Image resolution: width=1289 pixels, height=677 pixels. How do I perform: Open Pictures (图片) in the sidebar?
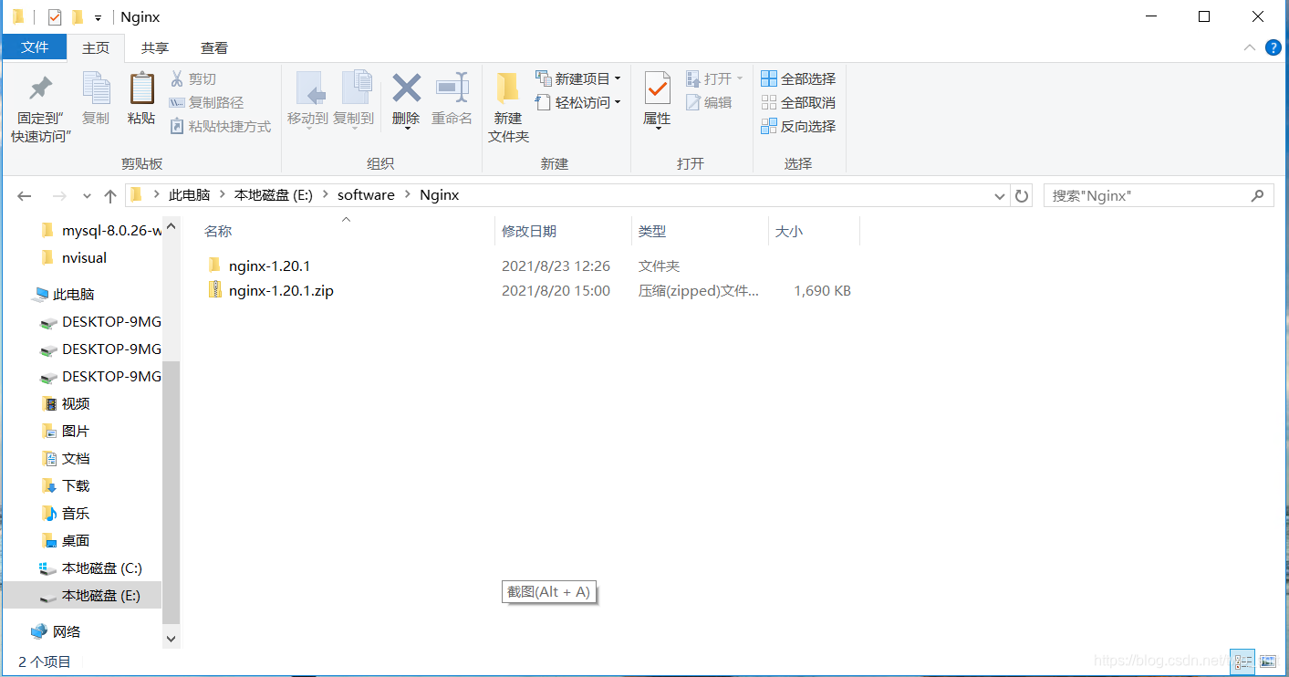67,432
